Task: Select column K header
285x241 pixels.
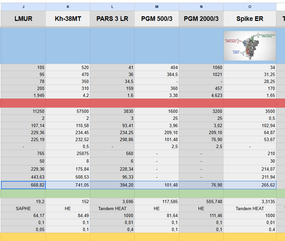Action: pos(68,7)
